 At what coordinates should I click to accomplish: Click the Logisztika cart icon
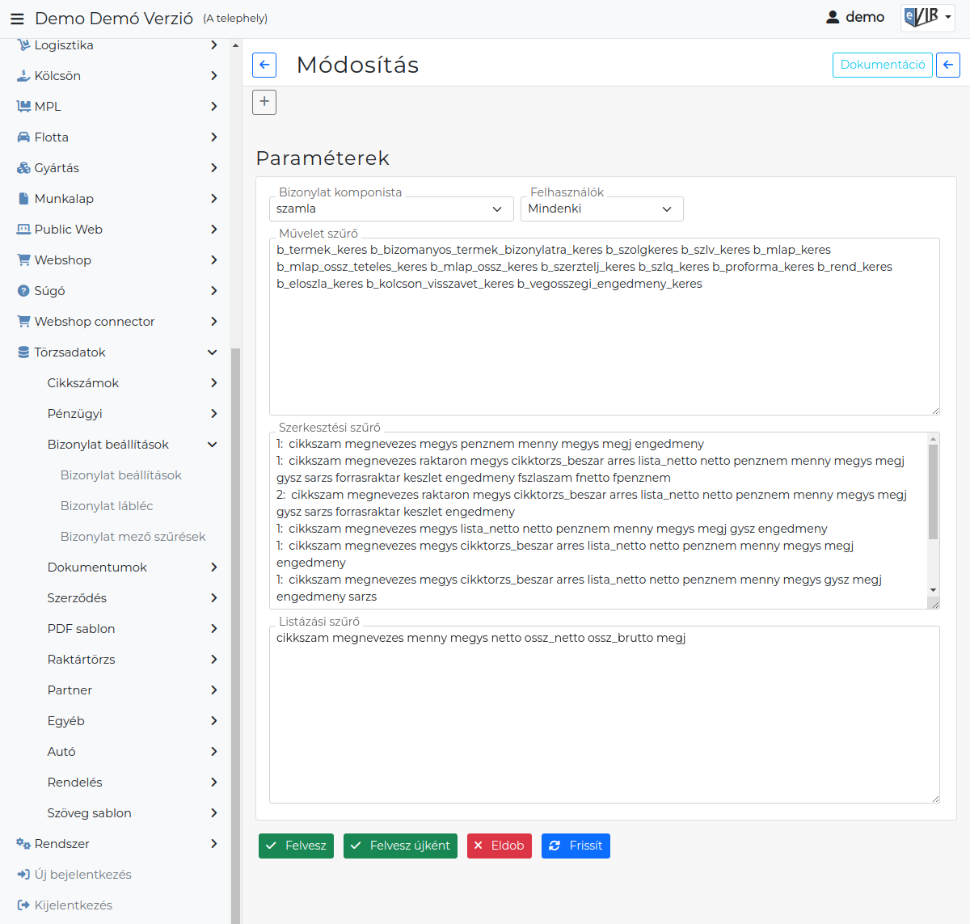(x=23, y=45)
